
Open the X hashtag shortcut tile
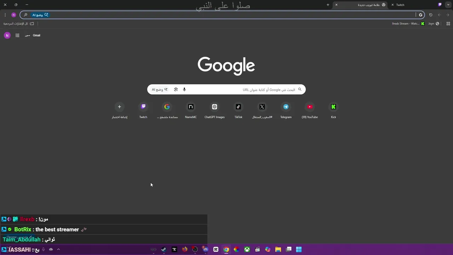pyautogui.click(x=262, y=110)
